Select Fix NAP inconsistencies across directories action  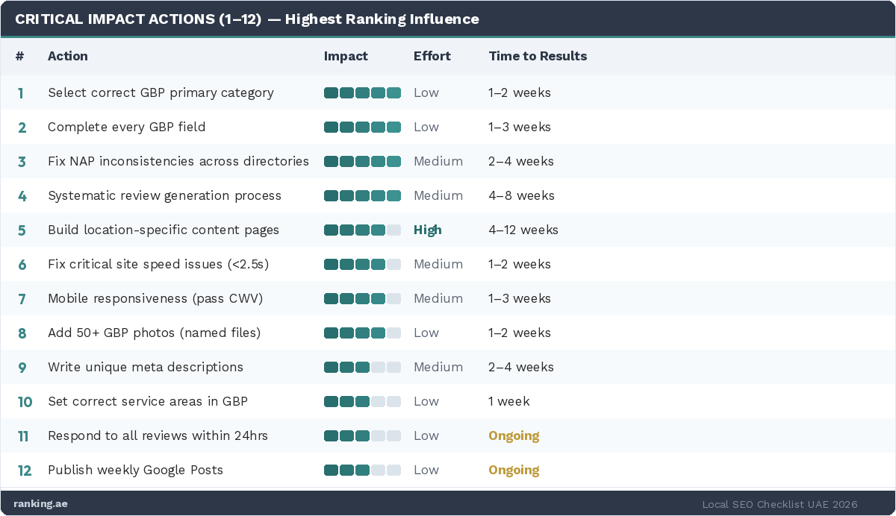(178, 162)
